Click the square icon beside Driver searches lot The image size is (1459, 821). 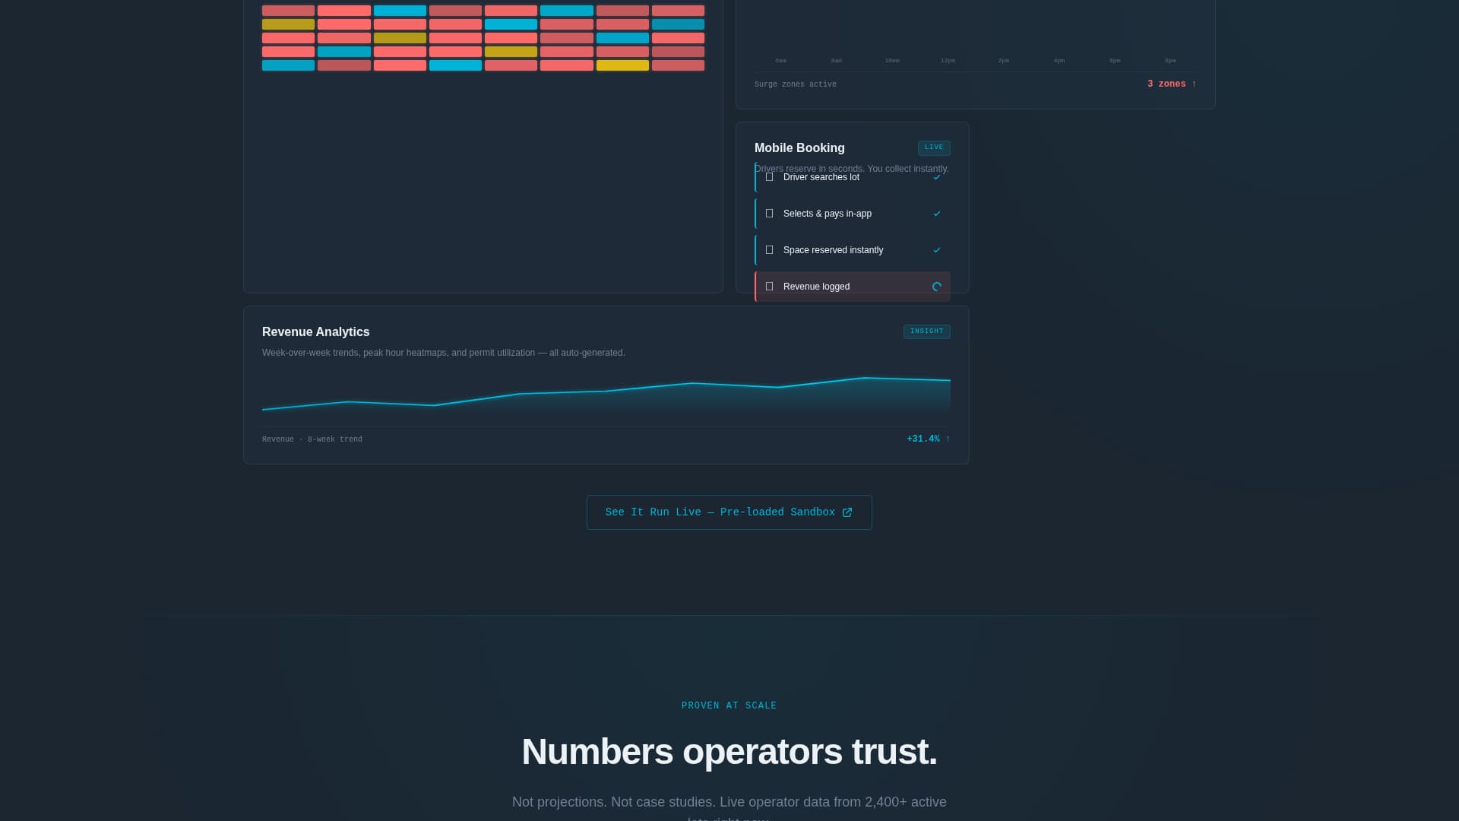point(769,177)
